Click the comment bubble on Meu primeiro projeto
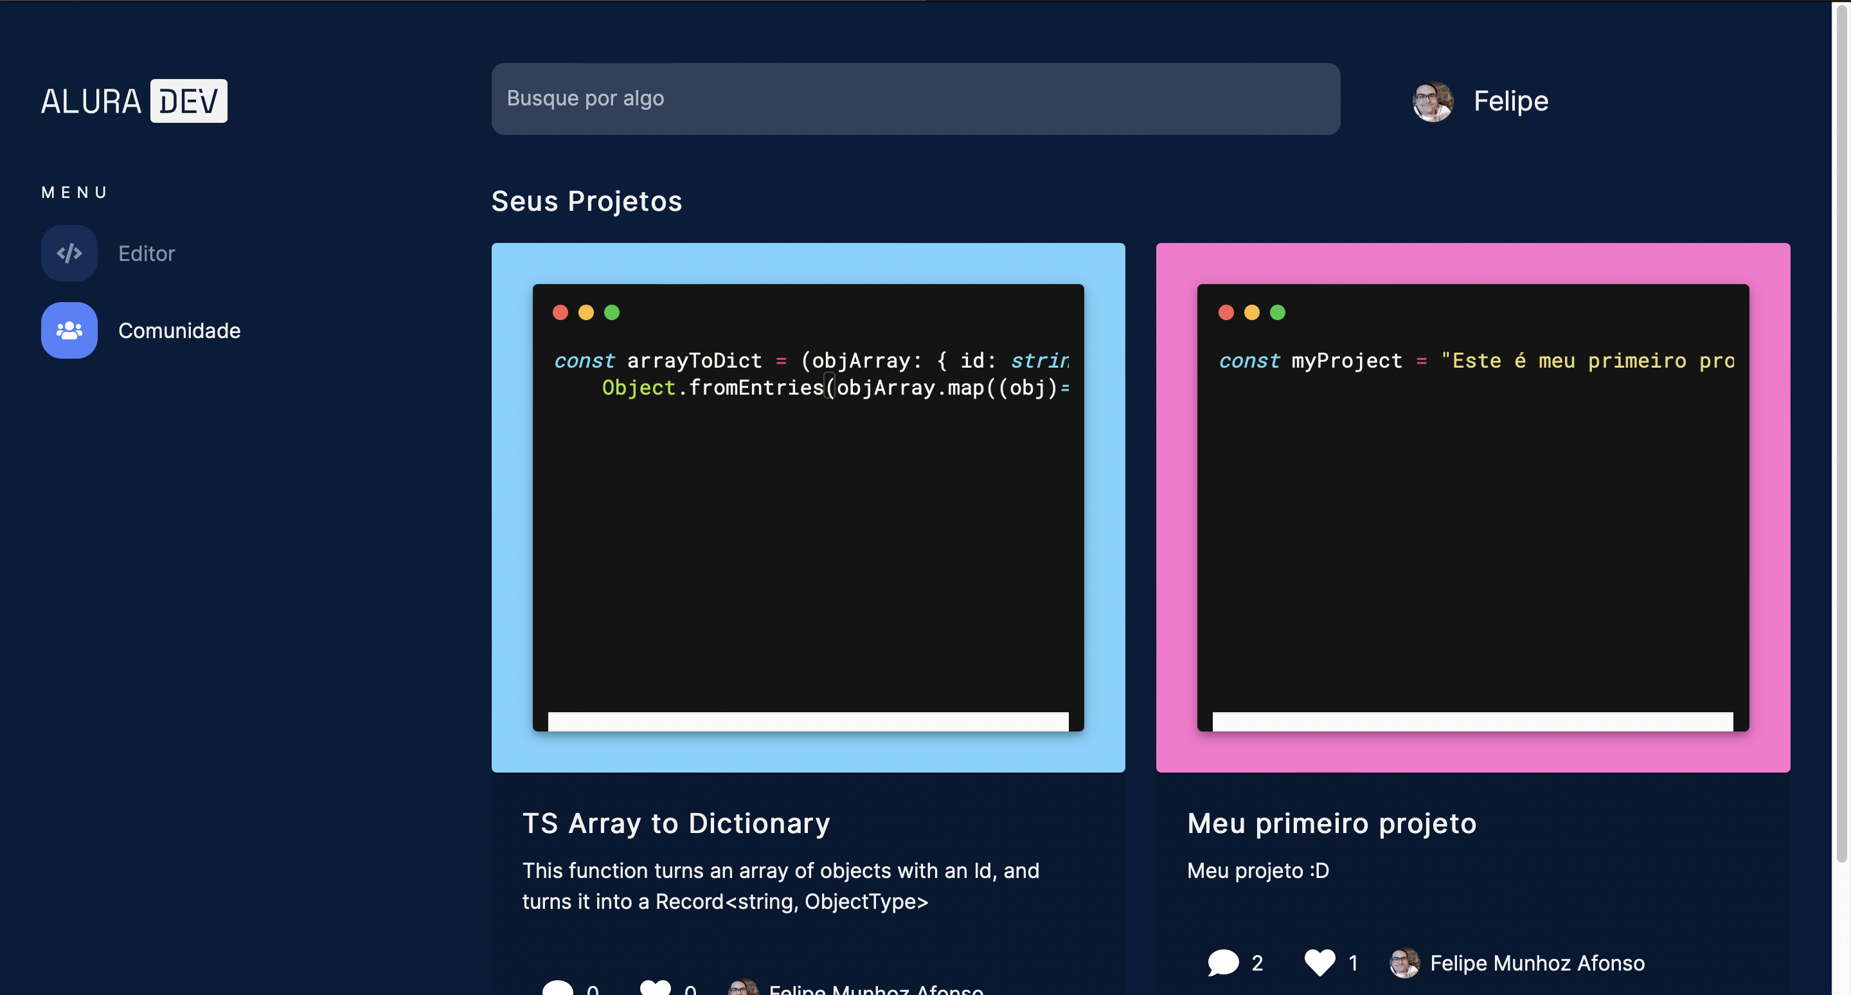Screen dimensions: 1851x995 pos(1223,963)
